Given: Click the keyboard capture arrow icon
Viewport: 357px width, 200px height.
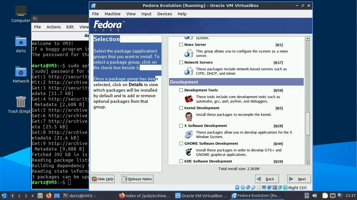Looking at the screenshot, I should coord(285,187).
